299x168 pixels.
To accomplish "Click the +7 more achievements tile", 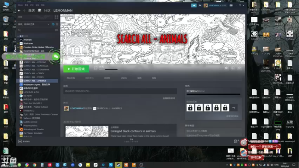I will (x=234, y=108).
